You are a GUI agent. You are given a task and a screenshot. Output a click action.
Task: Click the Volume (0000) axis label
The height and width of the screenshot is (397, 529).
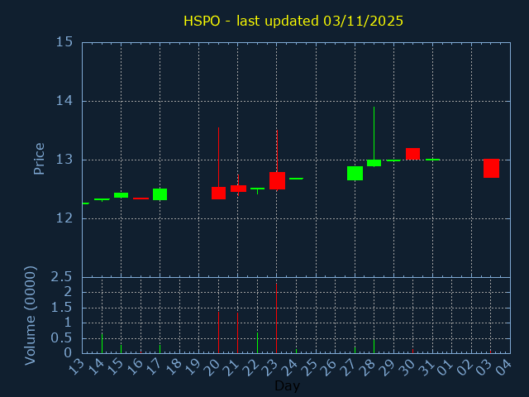[x=31, y=315]
